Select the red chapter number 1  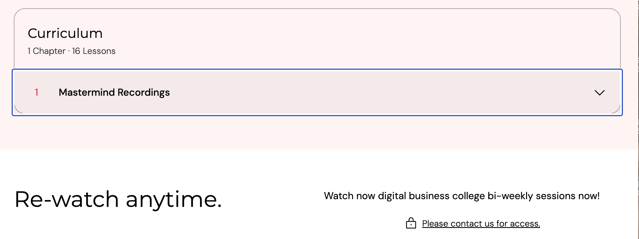[36, 92]
